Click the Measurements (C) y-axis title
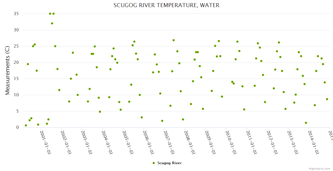 (x=8, y=70)
